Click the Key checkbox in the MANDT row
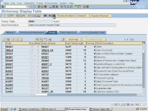Image resolution: width=148 pixels, height=111 pixels. pyautogui.click(x=32, y=47)
